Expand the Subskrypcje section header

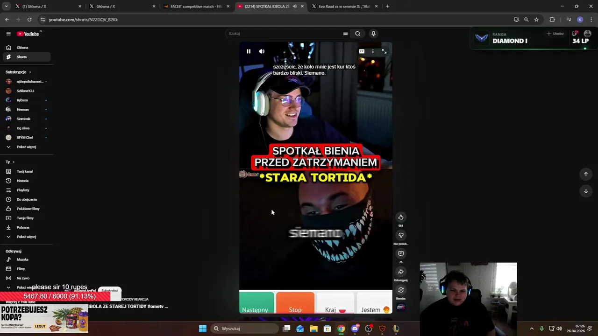(18, 72)
